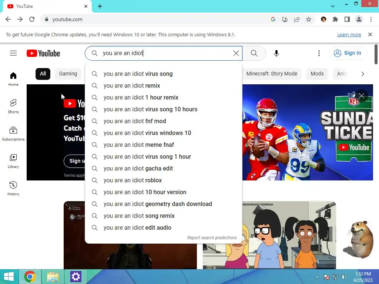Open Subscriptions in the sidebar

tap(13, 133)
